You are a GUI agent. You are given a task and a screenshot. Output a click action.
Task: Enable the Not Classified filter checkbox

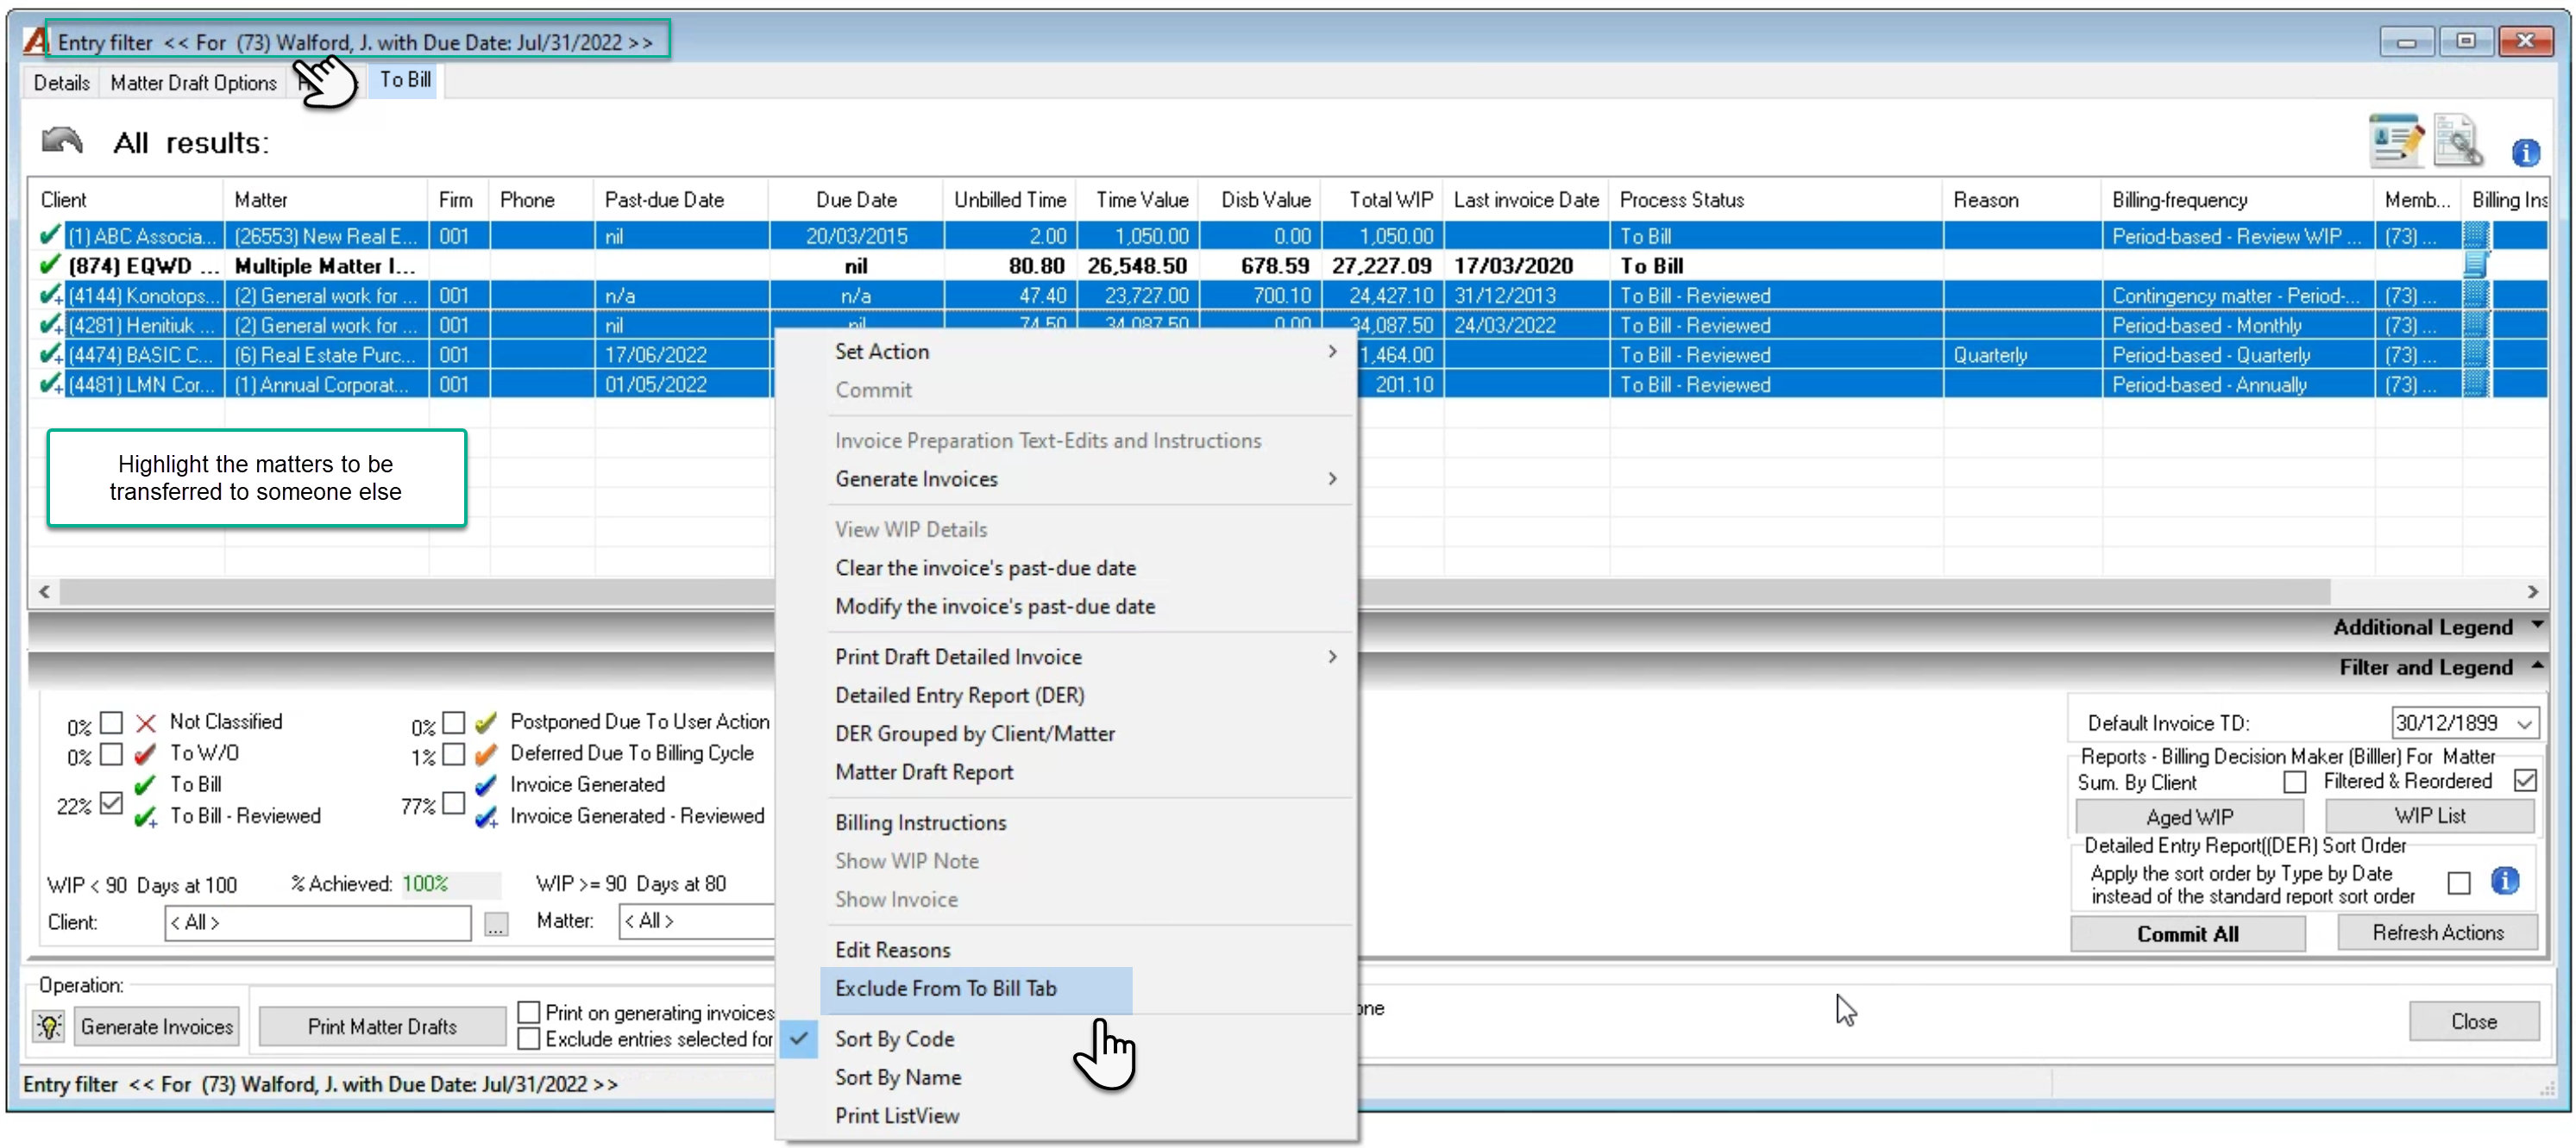[112, 722]
